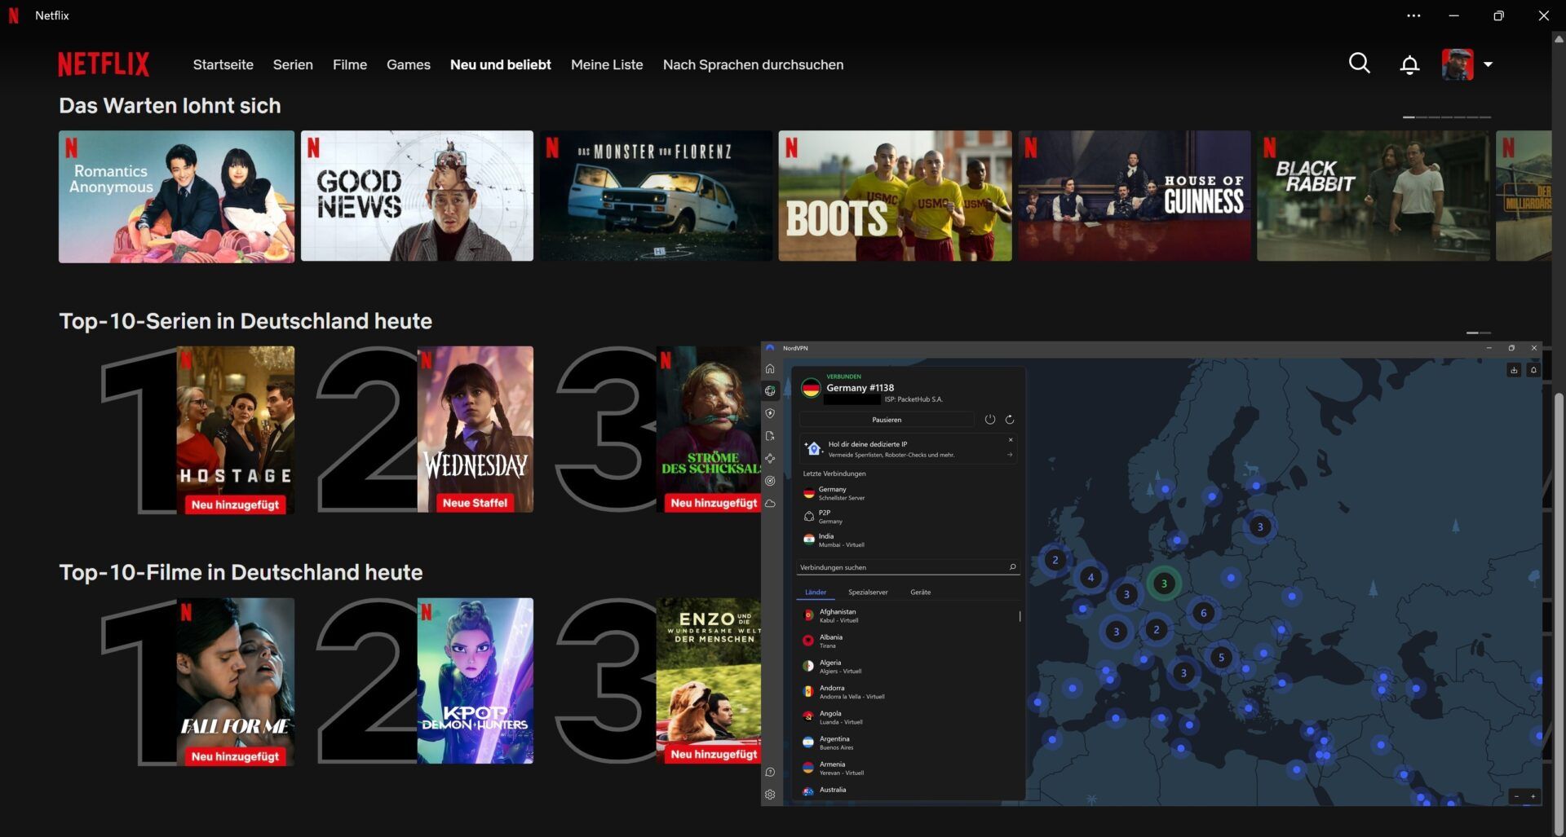
Task: Open Wednesday series poster
Action: pyautogui.click(x=476, y=430)
